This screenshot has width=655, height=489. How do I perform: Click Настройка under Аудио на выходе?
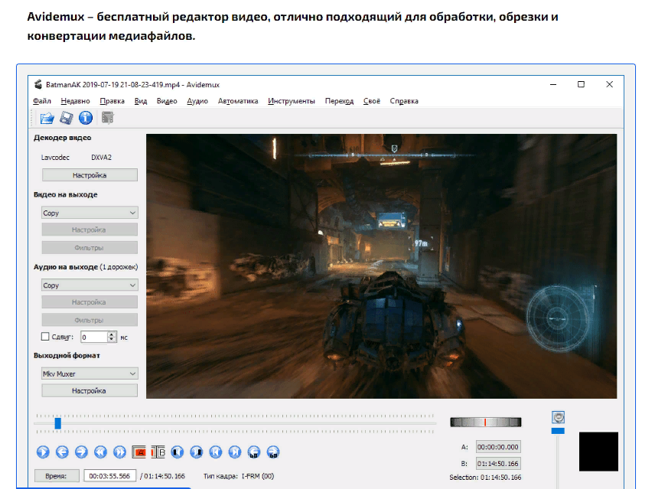90,302
